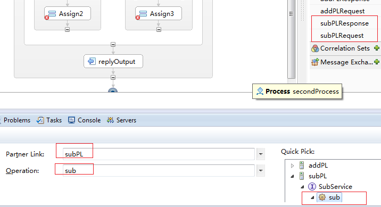This screenshot has width=381, height=207.
Task: Collapse the sub operation node
Action: pyautogui.click(x=312, y=197)
